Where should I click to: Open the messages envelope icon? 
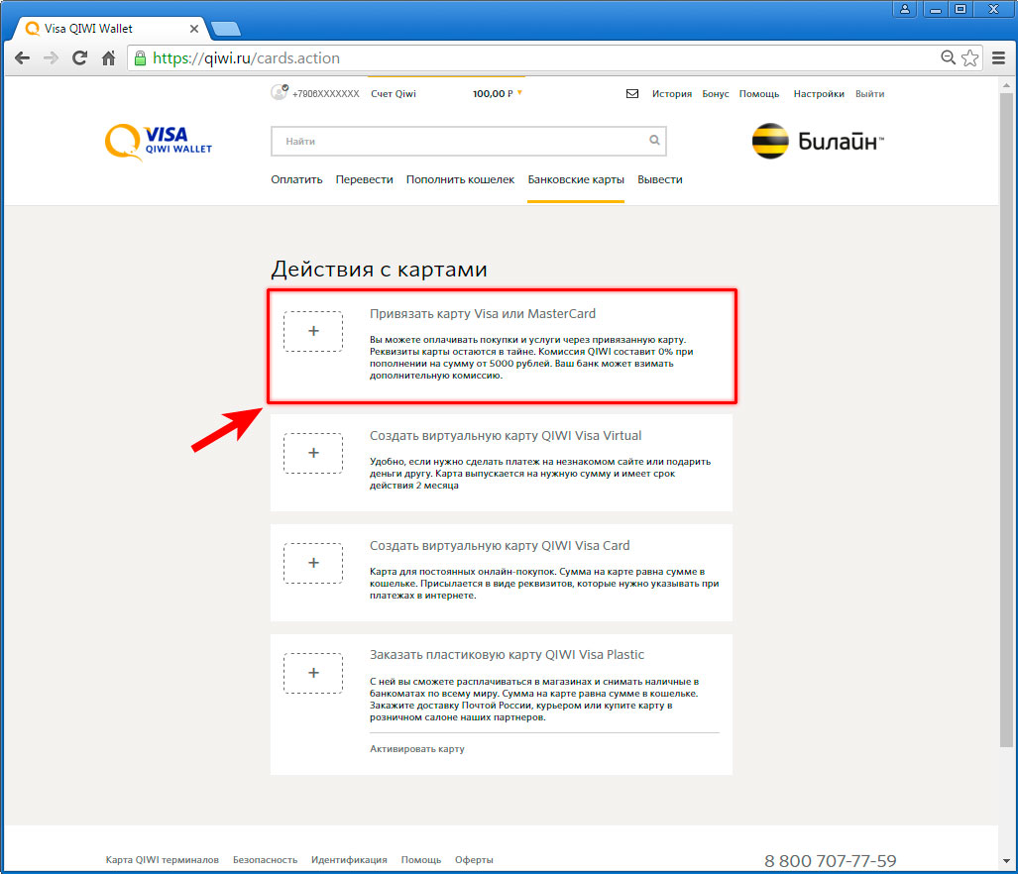point(632,93)
